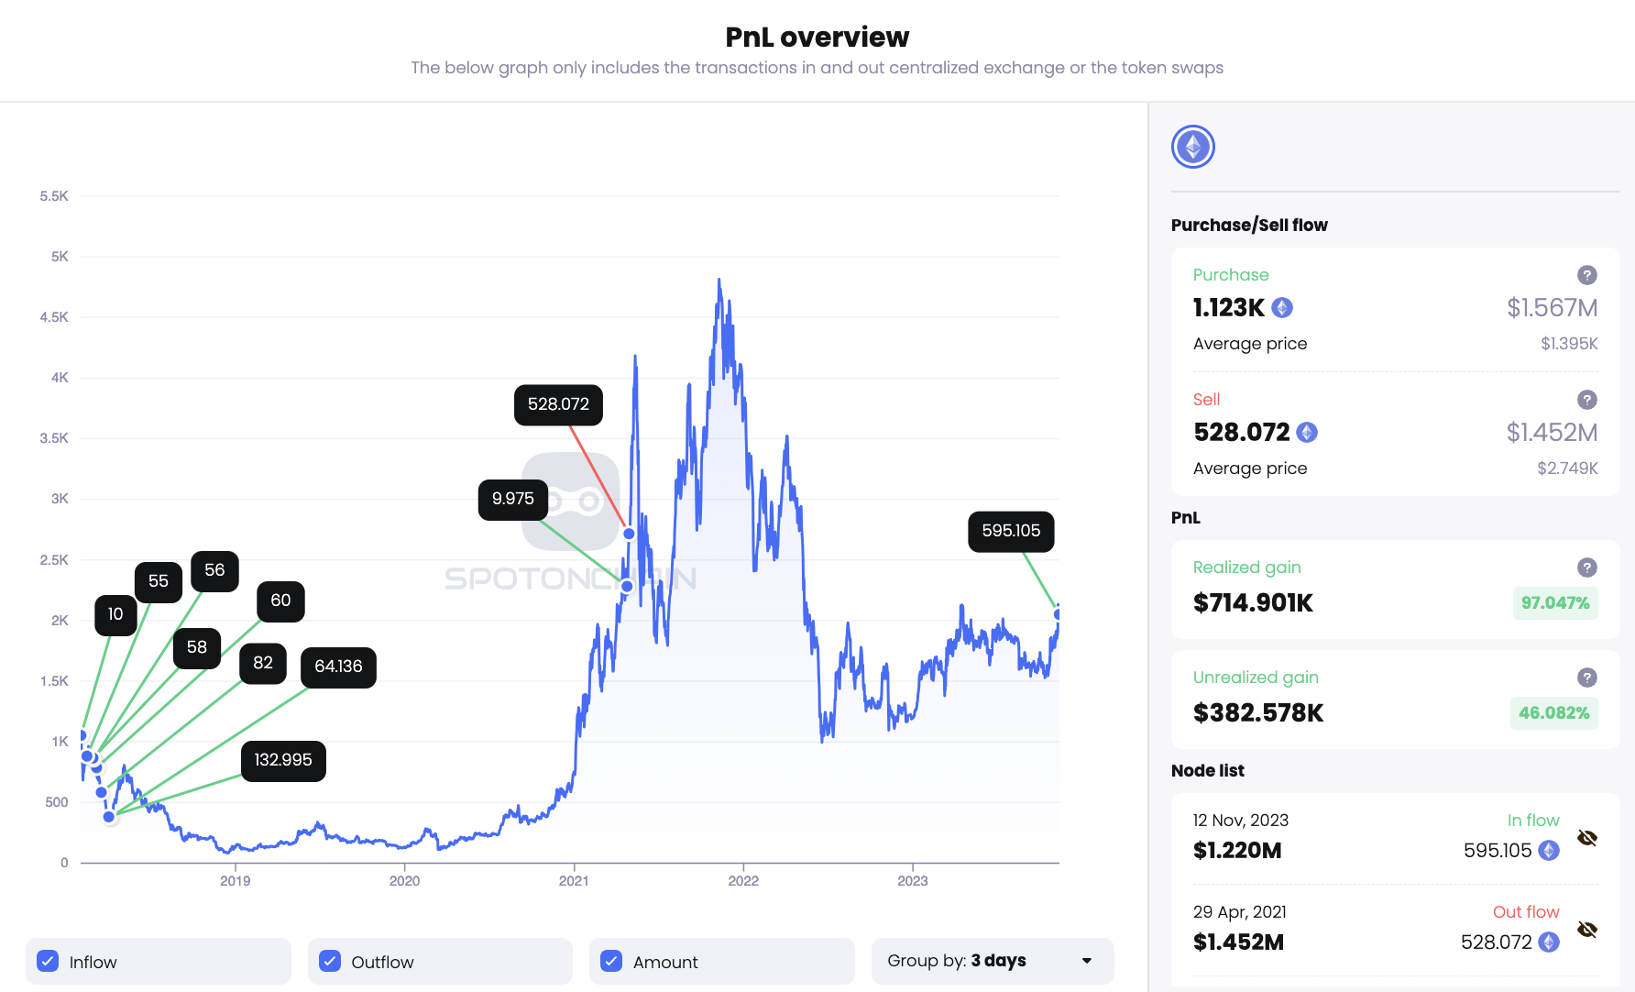Click the 46.082% unrealized gain badge
This screenshot has width=1635, height=992.
pyautogui.click(x=1553, y=712)
